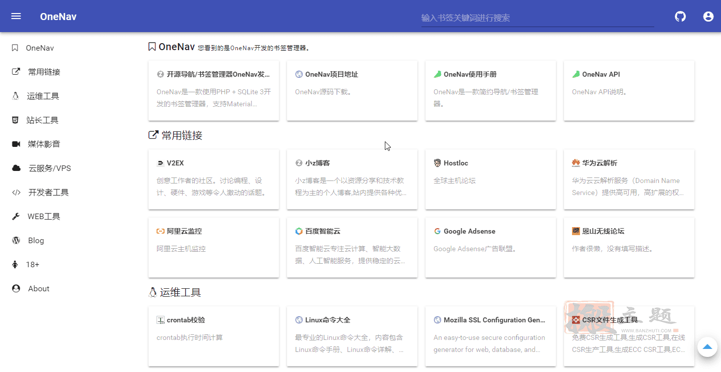This screenshot has height=372, width=721.
Task: Click the Hostloc favicon on its card
Action: [438, 163]
